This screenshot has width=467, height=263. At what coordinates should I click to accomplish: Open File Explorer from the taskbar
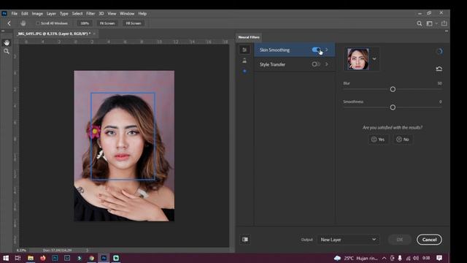31,258
